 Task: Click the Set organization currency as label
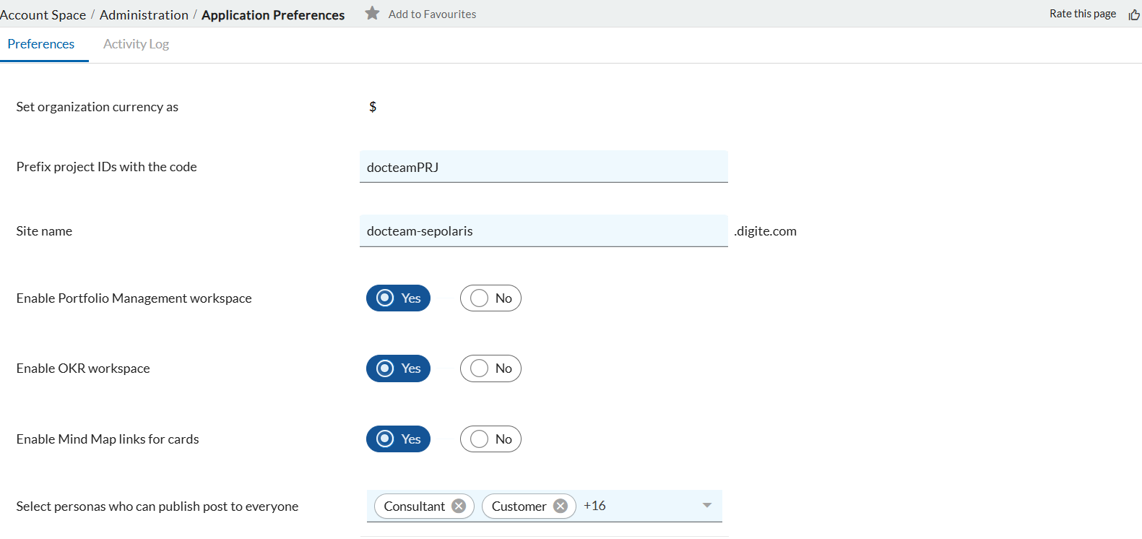(x=97, y=107)
